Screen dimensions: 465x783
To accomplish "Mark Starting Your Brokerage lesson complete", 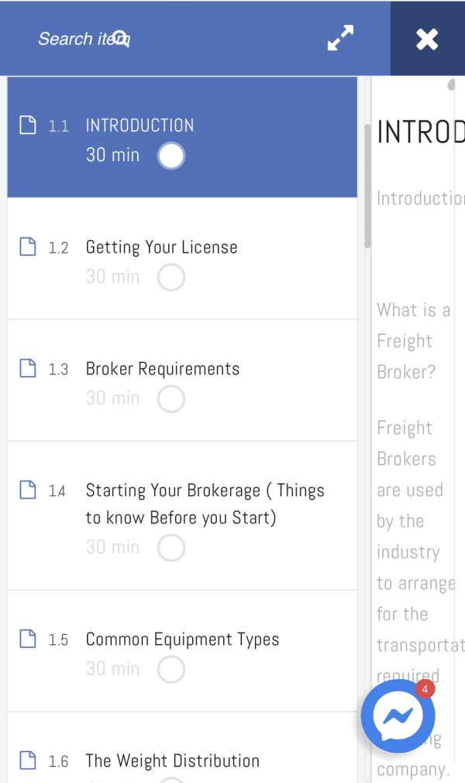I will click(171, 547).
